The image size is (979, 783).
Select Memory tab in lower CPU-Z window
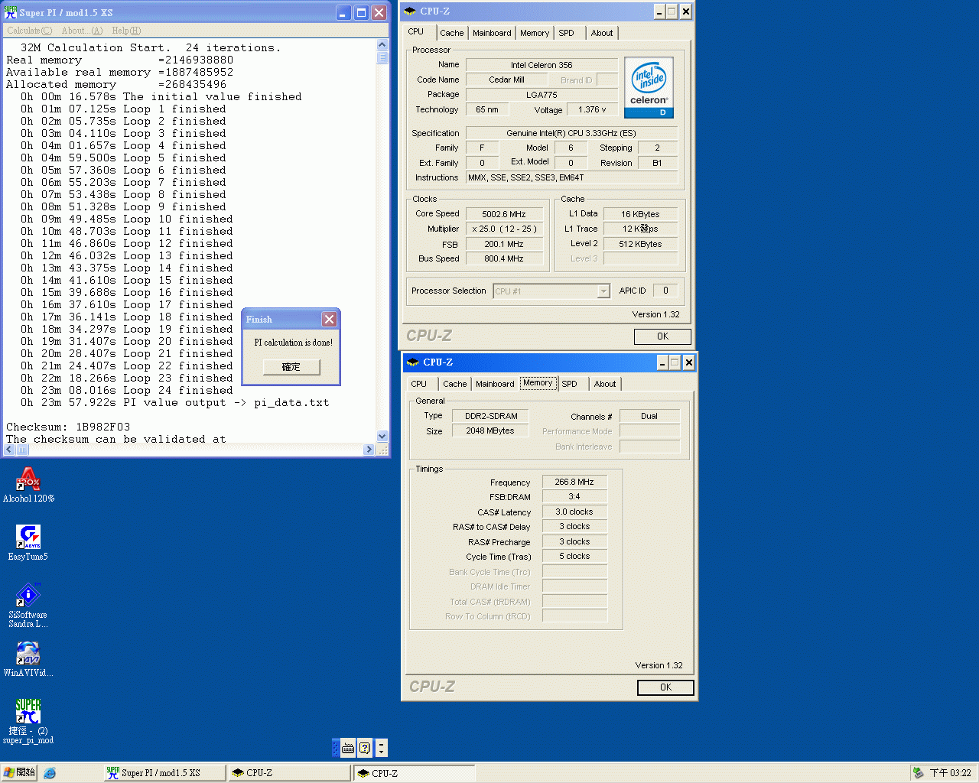[538, 382]
